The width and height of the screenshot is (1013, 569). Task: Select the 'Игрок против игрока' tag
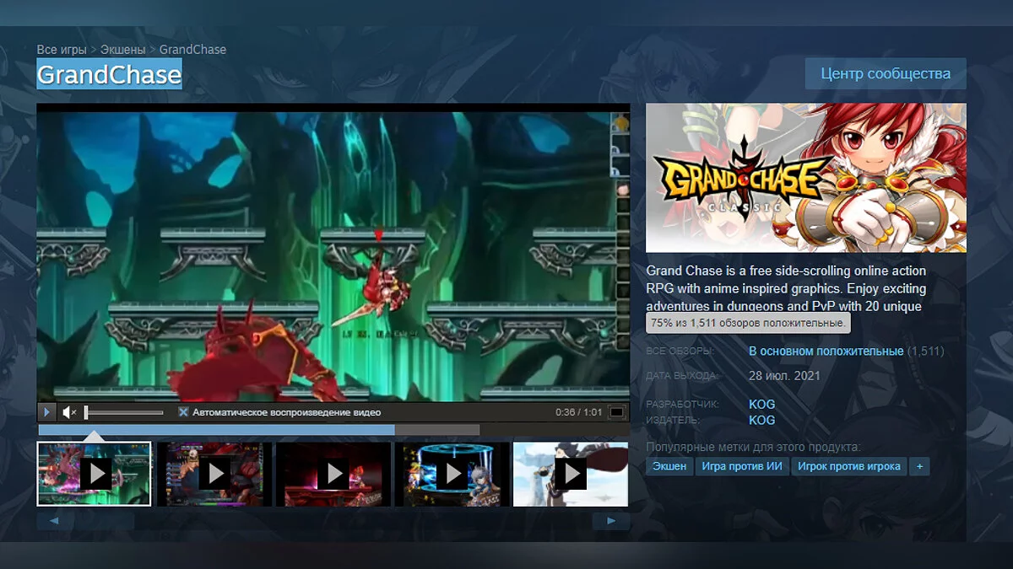pos(849,466)
